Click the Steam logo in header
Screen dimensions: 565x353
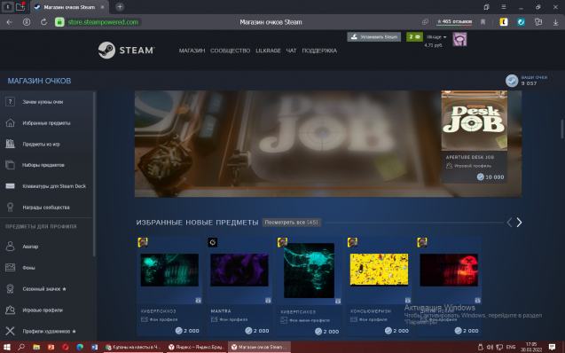(x=127, y=50)
